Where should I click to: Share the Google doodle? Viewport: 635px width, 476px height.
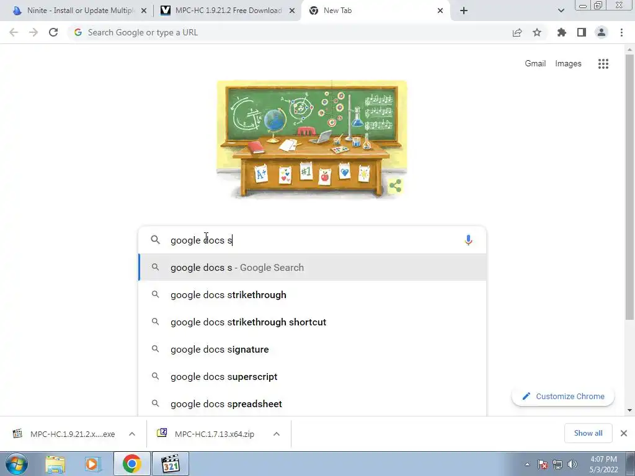tap(395, 186)
